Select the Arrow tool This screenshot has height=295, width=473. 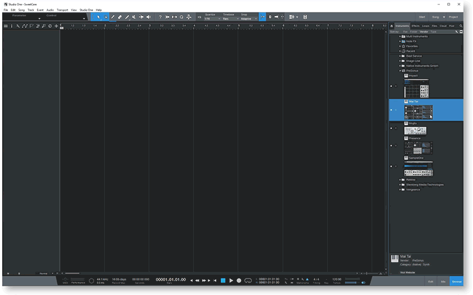(x=99, y=17)
